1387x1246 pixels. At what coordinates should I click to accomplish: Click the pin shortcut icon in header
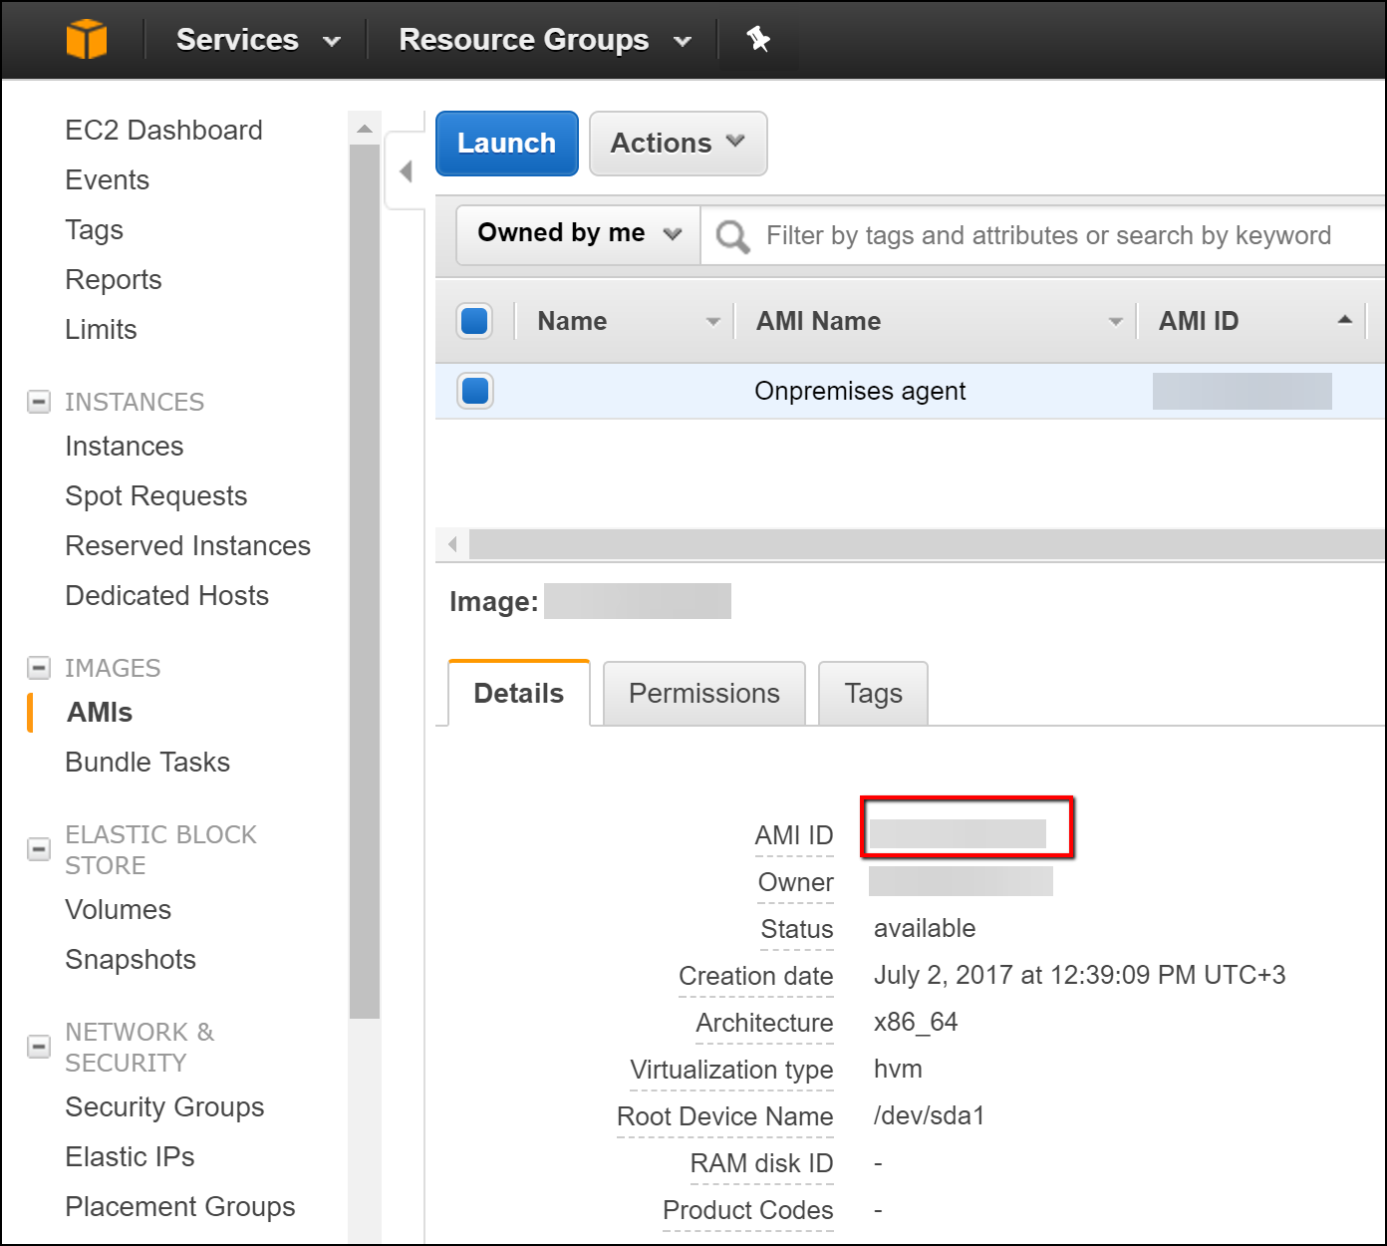pos(758,40)
